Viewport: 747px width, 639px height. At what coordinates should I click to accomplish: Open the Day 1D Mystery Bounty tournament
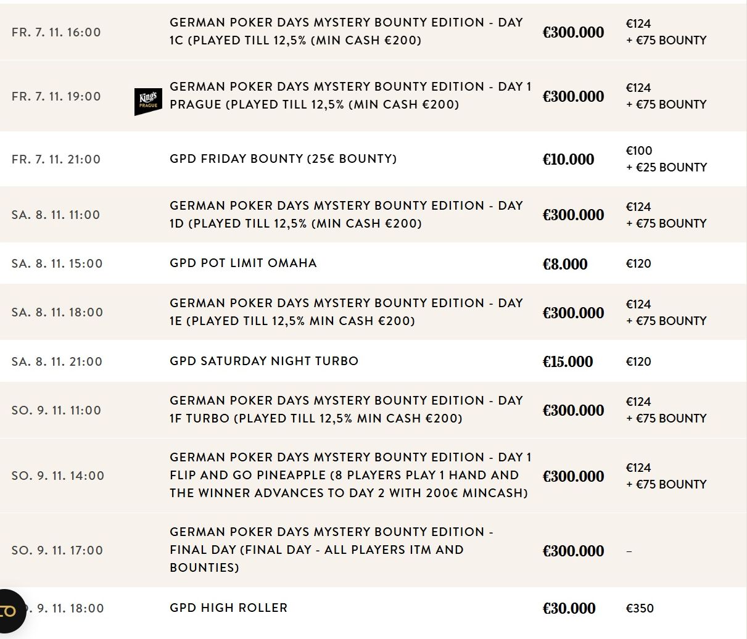coord(346,215)
